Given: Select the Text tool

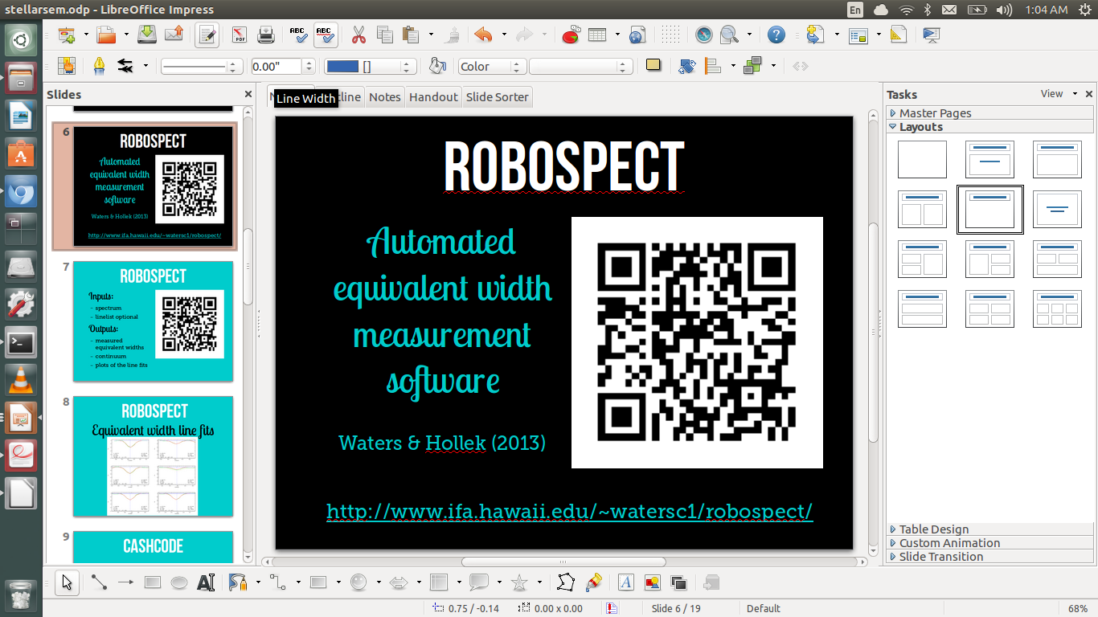Looking at the screenshot, I should [206, 582].
